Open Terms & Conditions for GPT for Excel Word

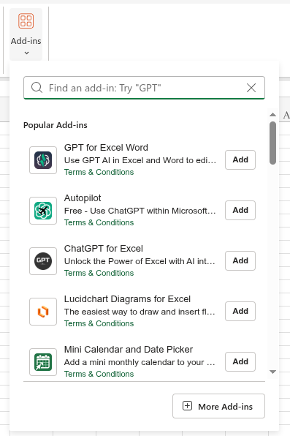[x=99, y=172]
